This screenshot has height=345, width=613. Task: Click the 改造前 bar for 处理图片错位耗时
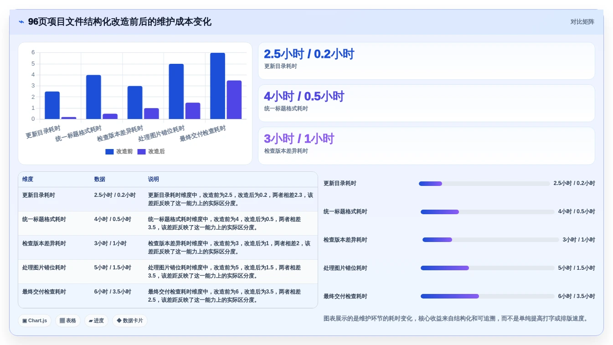click(176, 92)
